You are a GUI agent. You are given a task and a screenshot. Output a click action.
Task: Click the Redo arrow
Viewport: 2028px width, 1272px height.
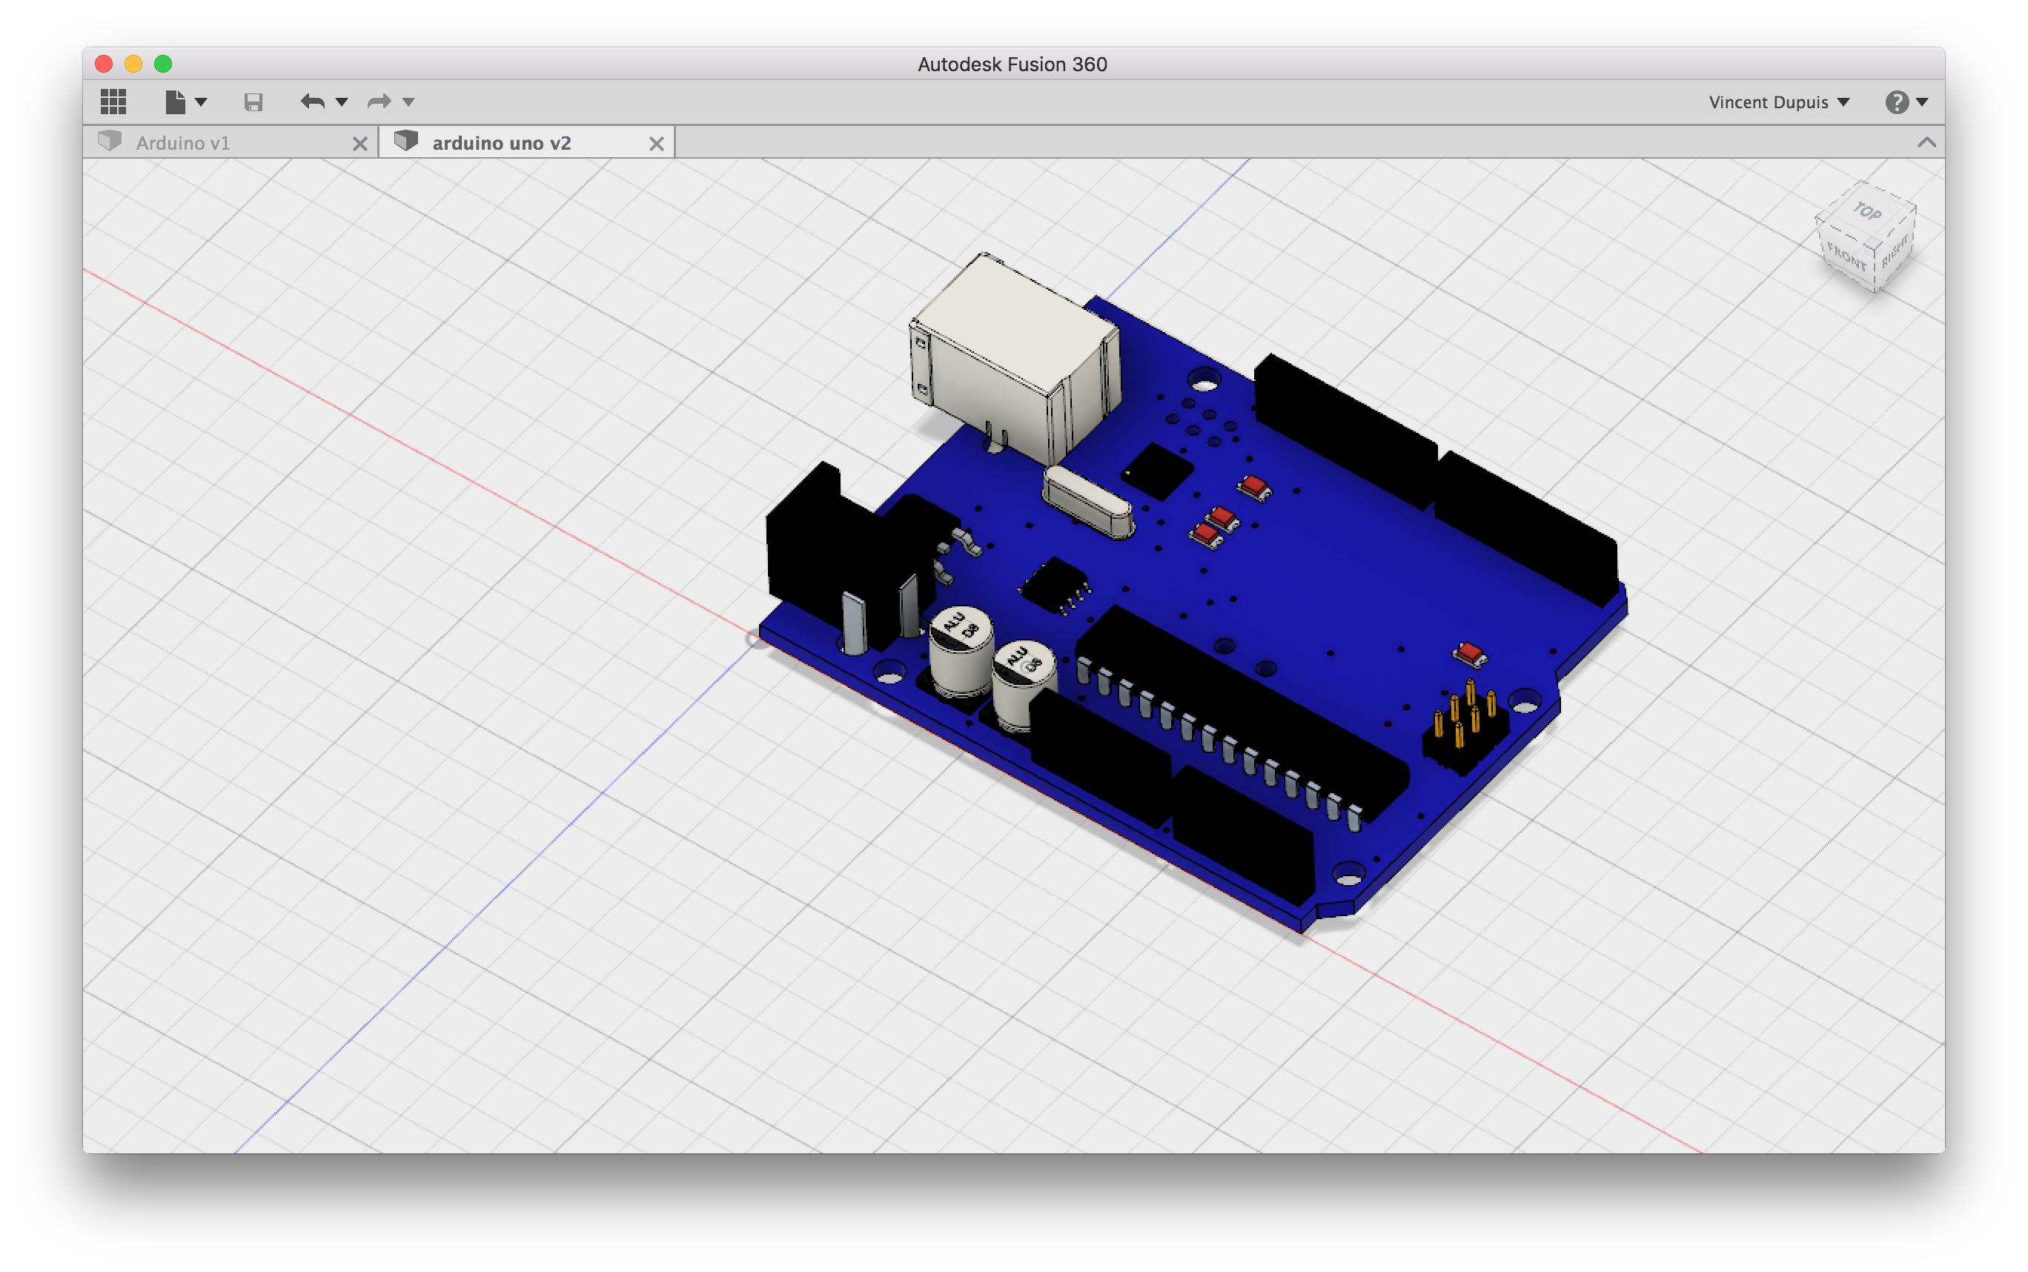[x=380, y=102]
